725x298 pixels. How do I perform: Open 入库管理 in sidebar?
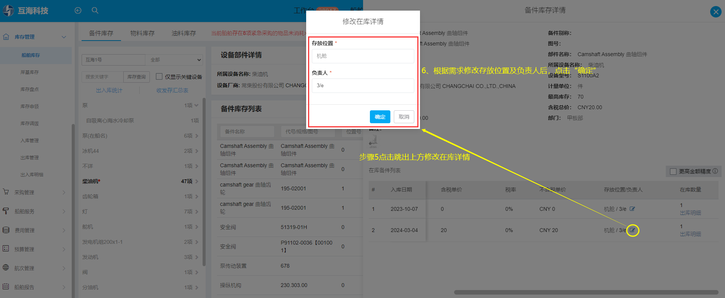pos(30,140)
